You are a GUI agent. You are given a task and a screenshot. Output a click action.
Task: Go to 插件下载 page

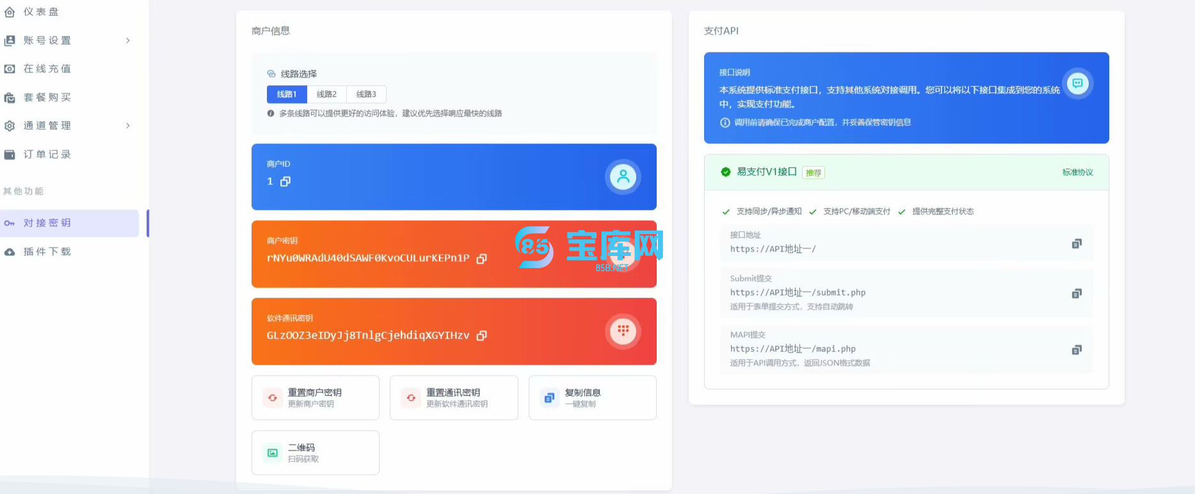click(x=47, y=251)
